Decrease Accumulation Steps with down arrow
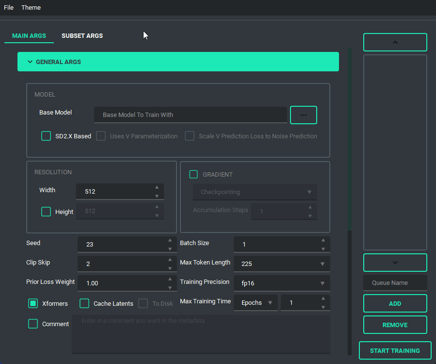 [310, 216]
